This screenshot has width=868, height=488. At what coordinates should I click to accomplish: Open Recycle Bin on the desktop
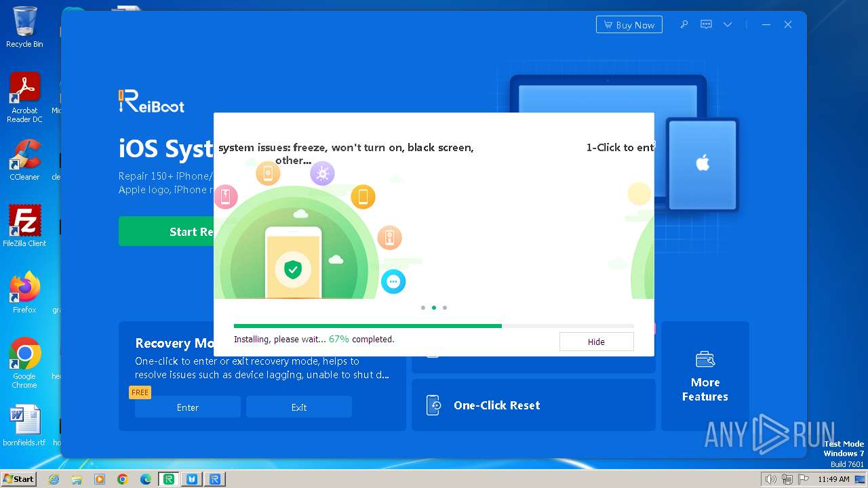pyautogui.click(x=24, y=27)
